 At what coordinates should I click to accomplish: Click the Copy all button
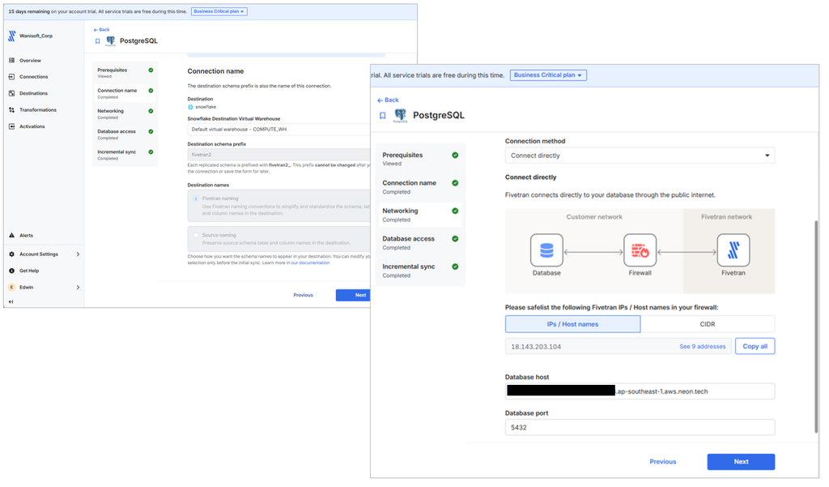[x=755, y=346]
